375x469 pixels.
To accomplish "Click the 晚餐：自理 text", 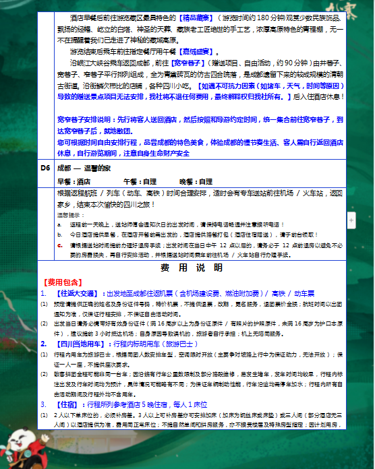I will [x=196, y=181].
